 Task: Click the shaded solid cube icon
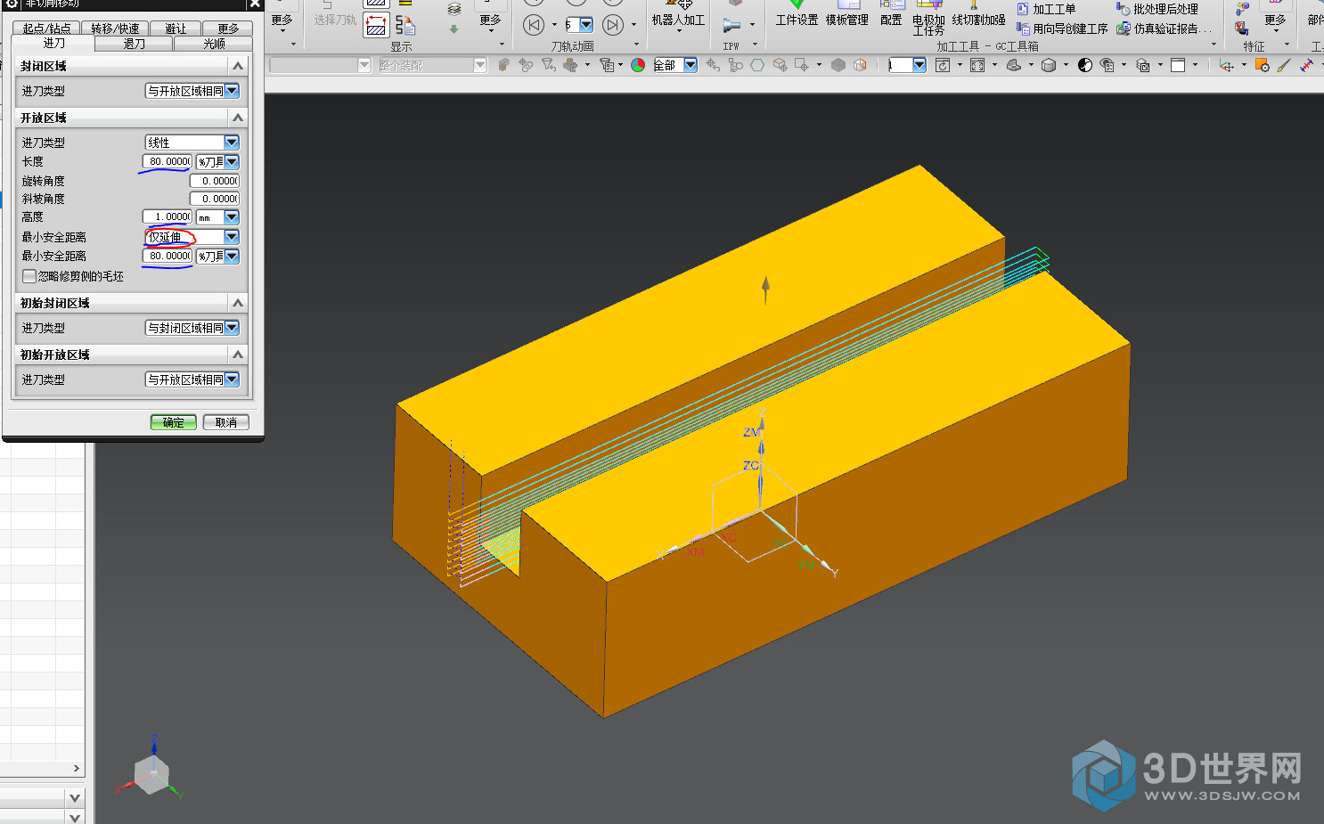838,65
